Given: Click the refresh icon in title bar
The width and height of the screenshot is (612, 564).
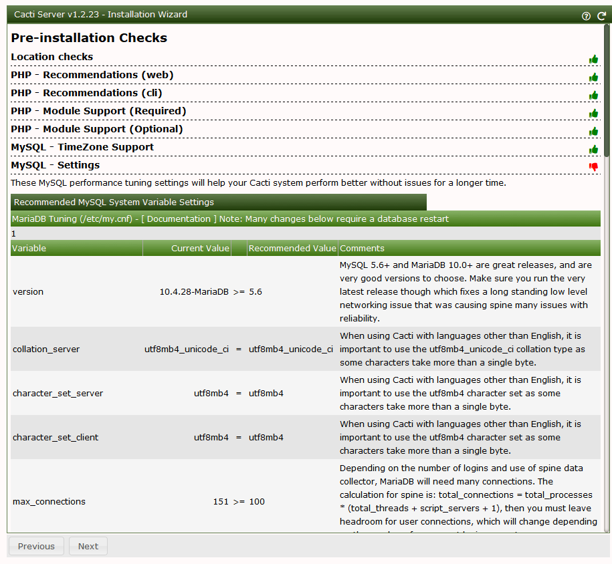Looking at the screenshot, I should point(602,15).
